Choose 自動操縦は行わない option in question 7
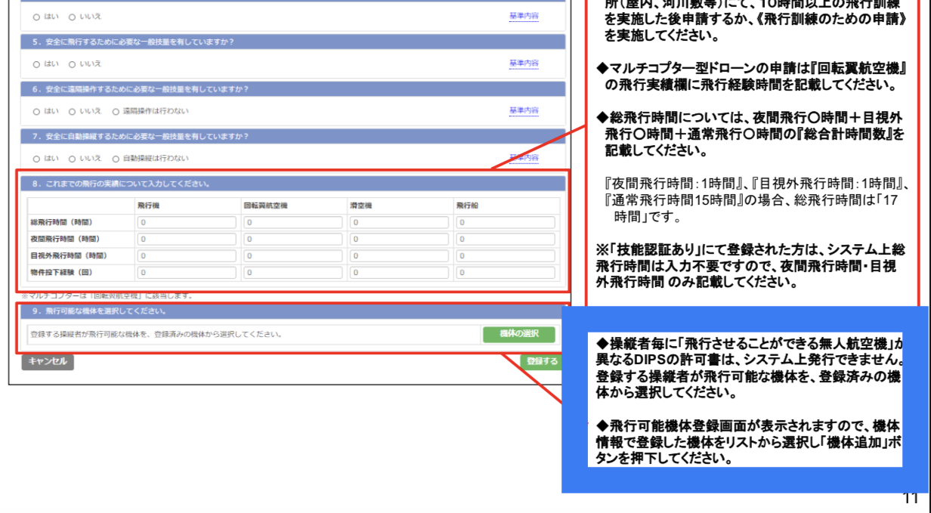Screen dimensions: 931x513 click(x=116, y=159)
